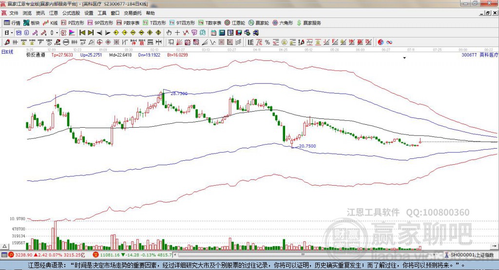Toggle the 权 rights adjustment icon
The image size is (499, 270).
point(63,33)
